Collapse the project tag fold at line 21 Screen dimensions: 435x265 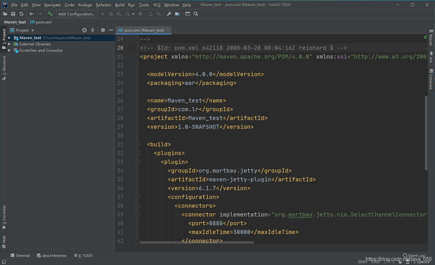137,57
